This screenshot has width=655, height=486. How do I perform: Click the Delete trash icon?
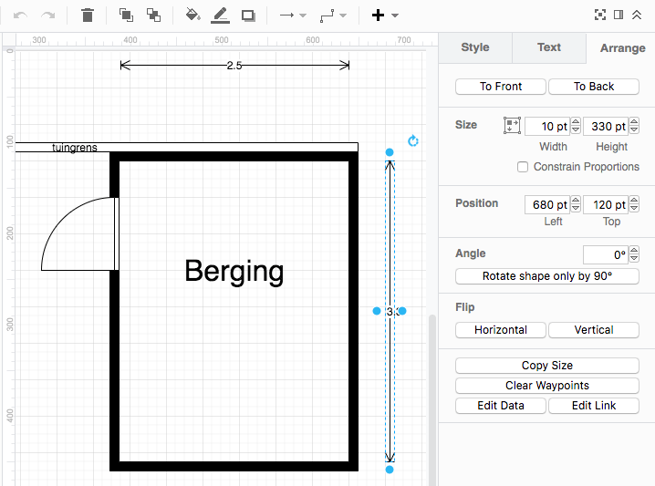[x=88, y=16]
